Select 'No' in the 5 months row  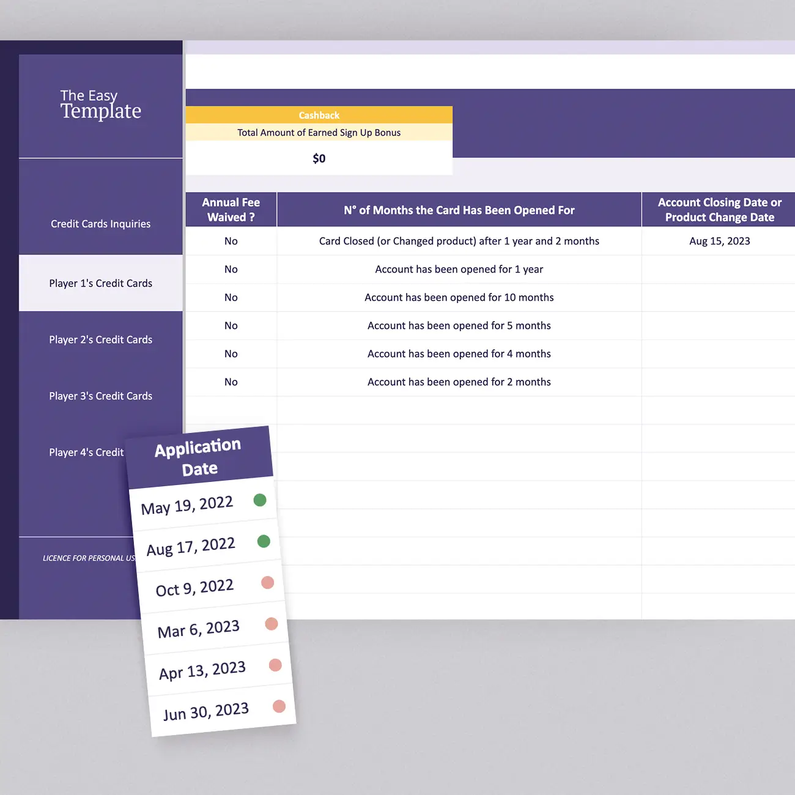(231, 325)
